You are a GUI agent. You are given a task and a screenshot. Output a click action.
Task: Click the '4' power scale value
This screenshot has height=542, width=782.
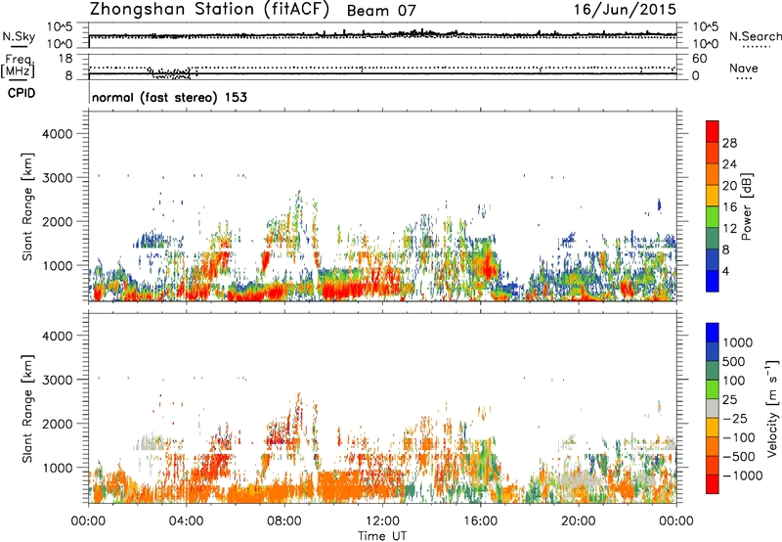pyautogui.click(x=725, y=271)
